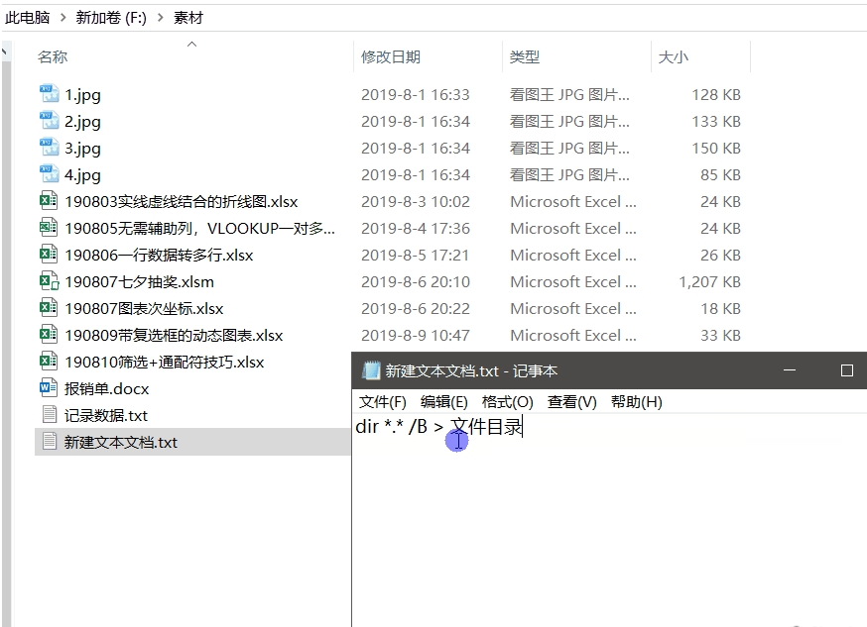The height and width of the screenshot is (627, 867).
Task: Click text file icon of 新建文本文档.txt
Action: point(50,442)
